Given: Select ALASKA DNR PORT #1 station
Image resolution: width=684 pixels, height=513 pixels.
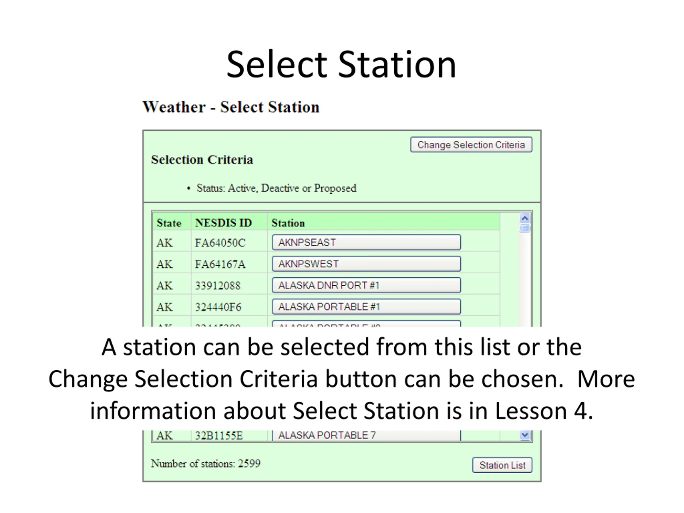Looking at the screenshot, I should 366,285.
